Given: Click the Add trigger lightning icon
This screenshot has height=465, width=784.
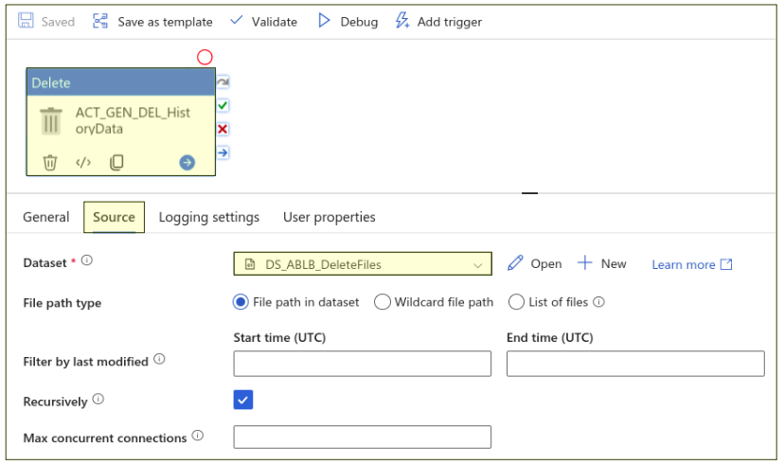Looking at the screenshot, I should (402, 21).
